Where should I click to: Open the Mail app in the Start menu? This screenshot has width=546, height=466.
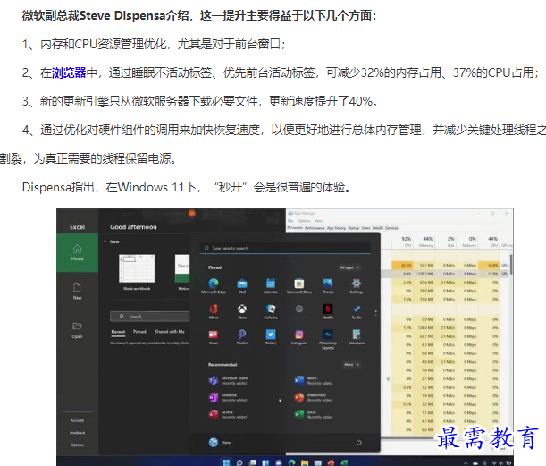tap(242, 286)
